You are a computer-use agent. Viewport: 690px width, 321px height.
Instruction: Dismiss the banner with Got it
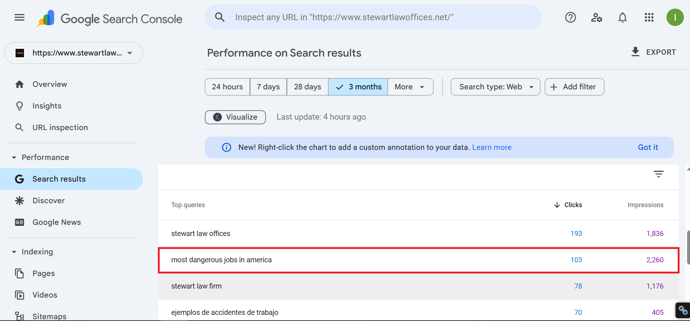click(648, 147)
